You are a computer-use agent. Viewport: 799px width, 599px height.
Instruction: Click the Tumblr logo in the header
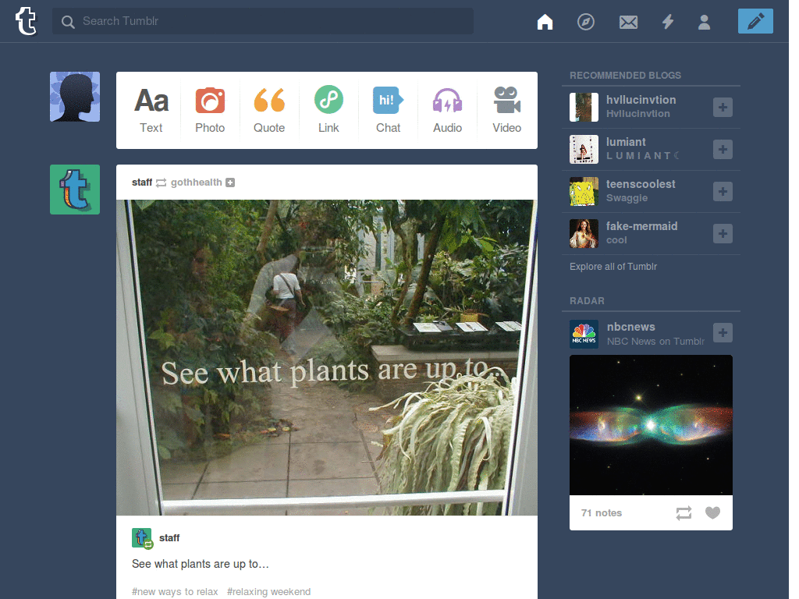26,21
